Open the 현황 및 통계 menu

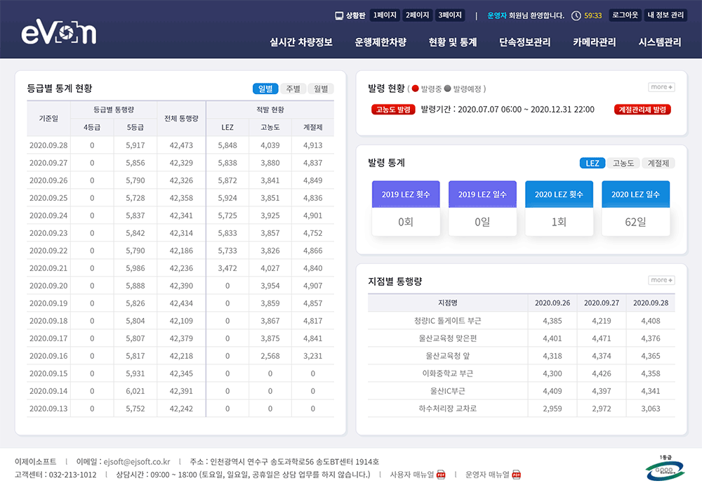click(453, 42)
